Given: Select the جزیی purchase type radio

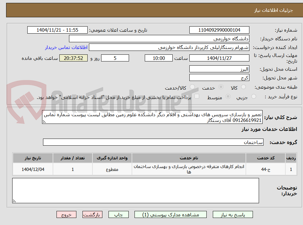Looking at the screenshot, I should [254, 97].
